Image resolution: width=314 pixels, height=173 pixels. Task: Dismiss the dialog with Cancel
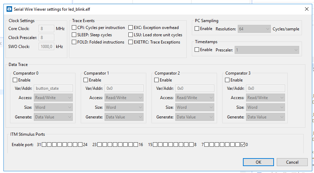292,162
